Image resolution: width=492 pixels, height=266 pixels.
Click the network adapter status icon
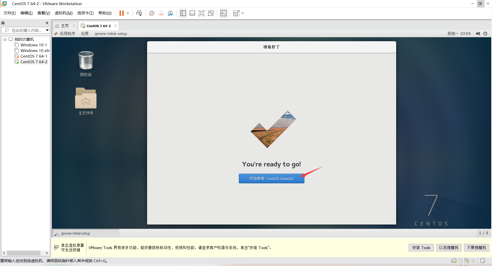(467, 261)
